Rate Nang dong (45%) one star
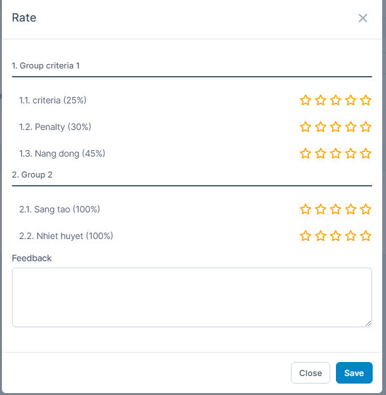The width and height of the screenshot is (386, 395). [306, 153]
